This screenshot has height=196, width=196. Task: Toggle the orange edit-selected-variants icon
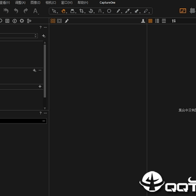tap(183, 11)
